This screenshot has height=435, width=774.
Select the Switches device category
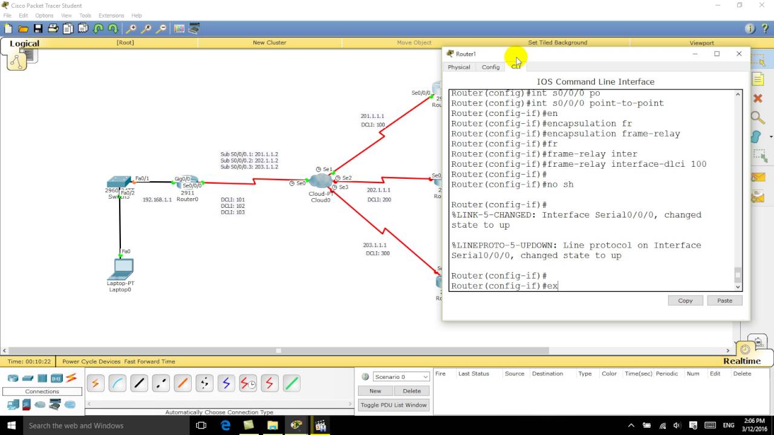(28, 378)
